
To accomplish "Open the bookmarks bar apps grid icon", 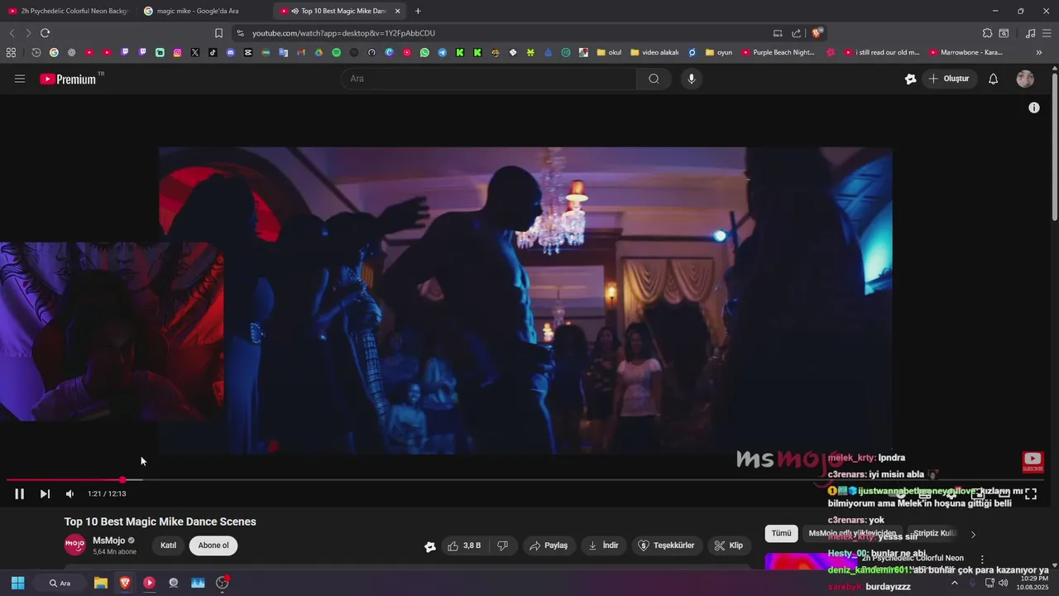I will [11, 52].
